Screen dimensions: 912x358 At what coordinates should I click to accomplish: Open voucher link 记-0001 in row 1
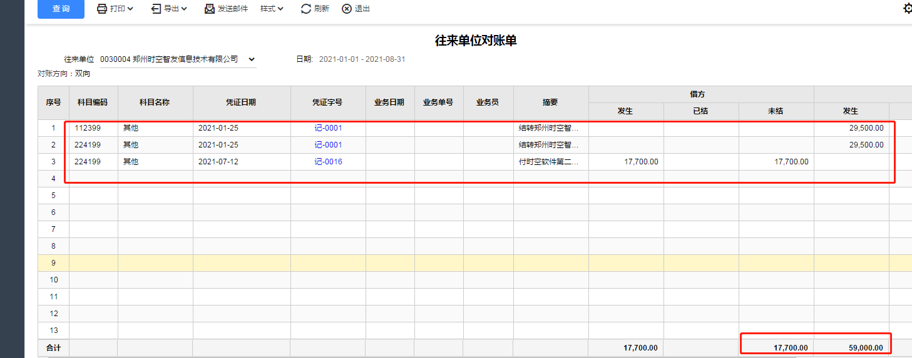click(x=328, y=127)
